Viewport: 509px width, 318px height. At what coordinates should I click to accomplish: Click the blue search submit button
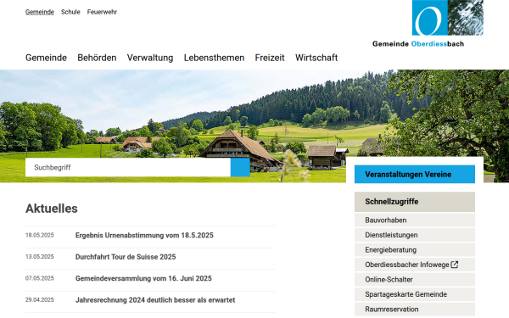240,167
